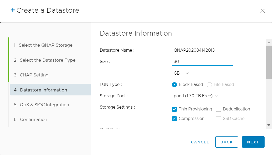Click the NEXT button
Image resolution: width=273 pixels, height=155 pixels.
[x=253, y=142]
